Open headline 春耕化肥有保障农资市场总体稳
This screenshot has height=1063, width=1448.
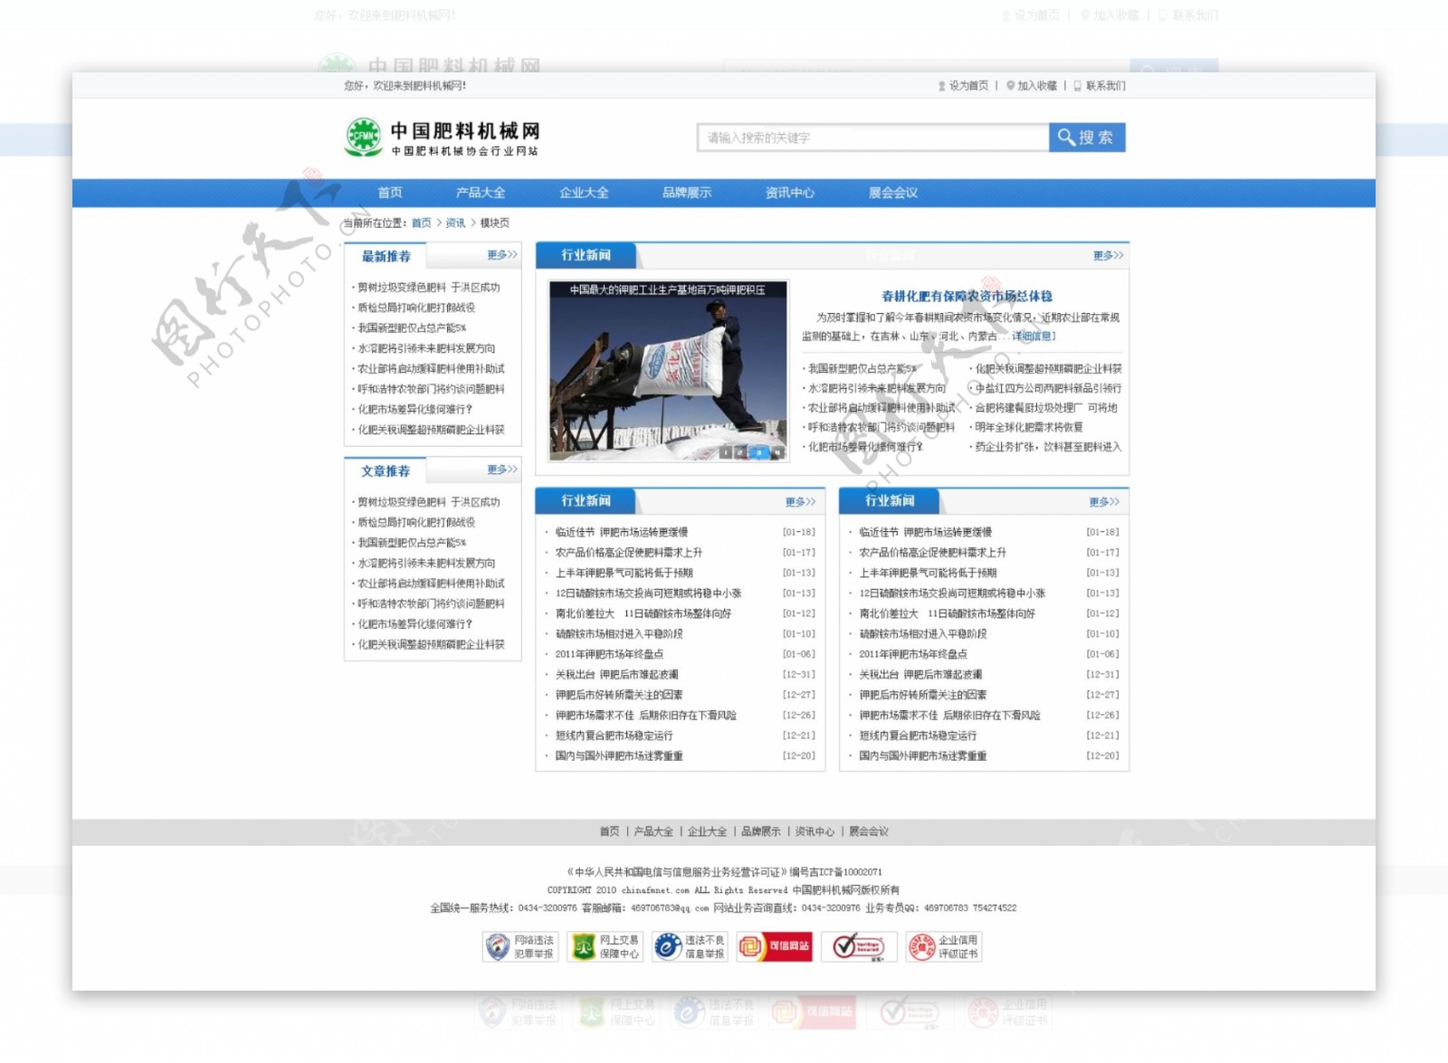(967, 296)
